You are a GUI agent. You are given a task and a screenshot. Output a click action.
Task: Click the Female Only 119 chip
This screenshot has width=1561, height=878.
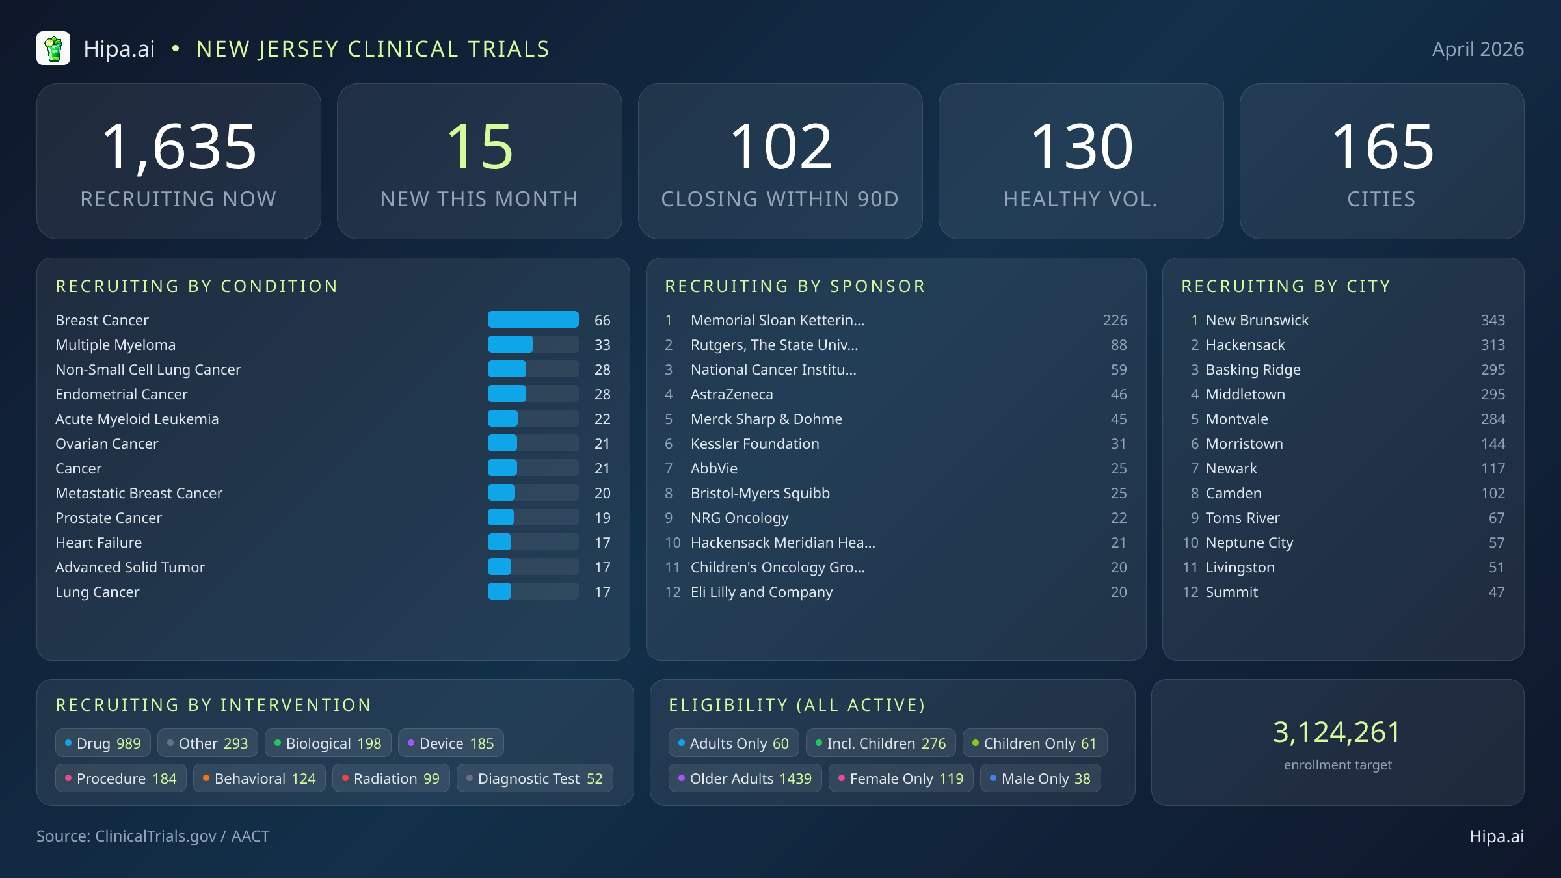[x=901, y=778]
